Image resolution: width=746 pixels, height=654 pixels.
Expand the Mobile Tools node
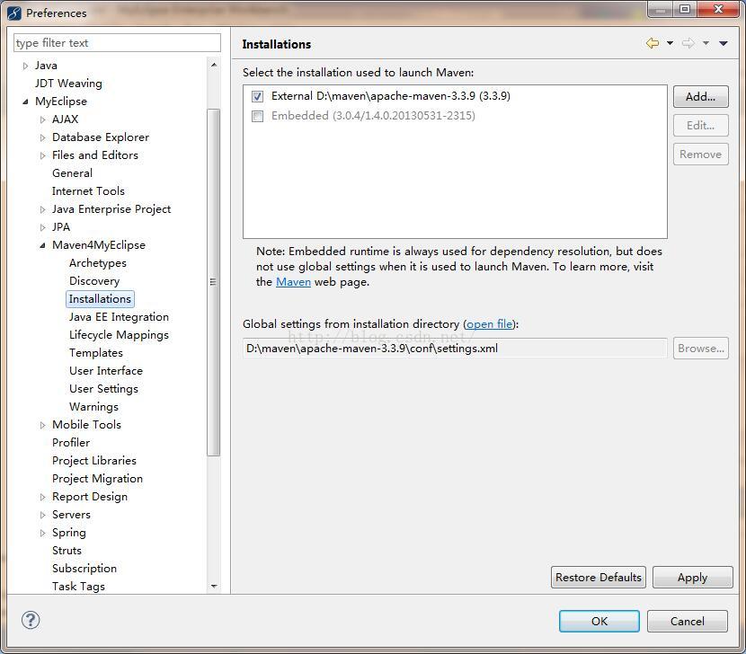click(43, 425)
